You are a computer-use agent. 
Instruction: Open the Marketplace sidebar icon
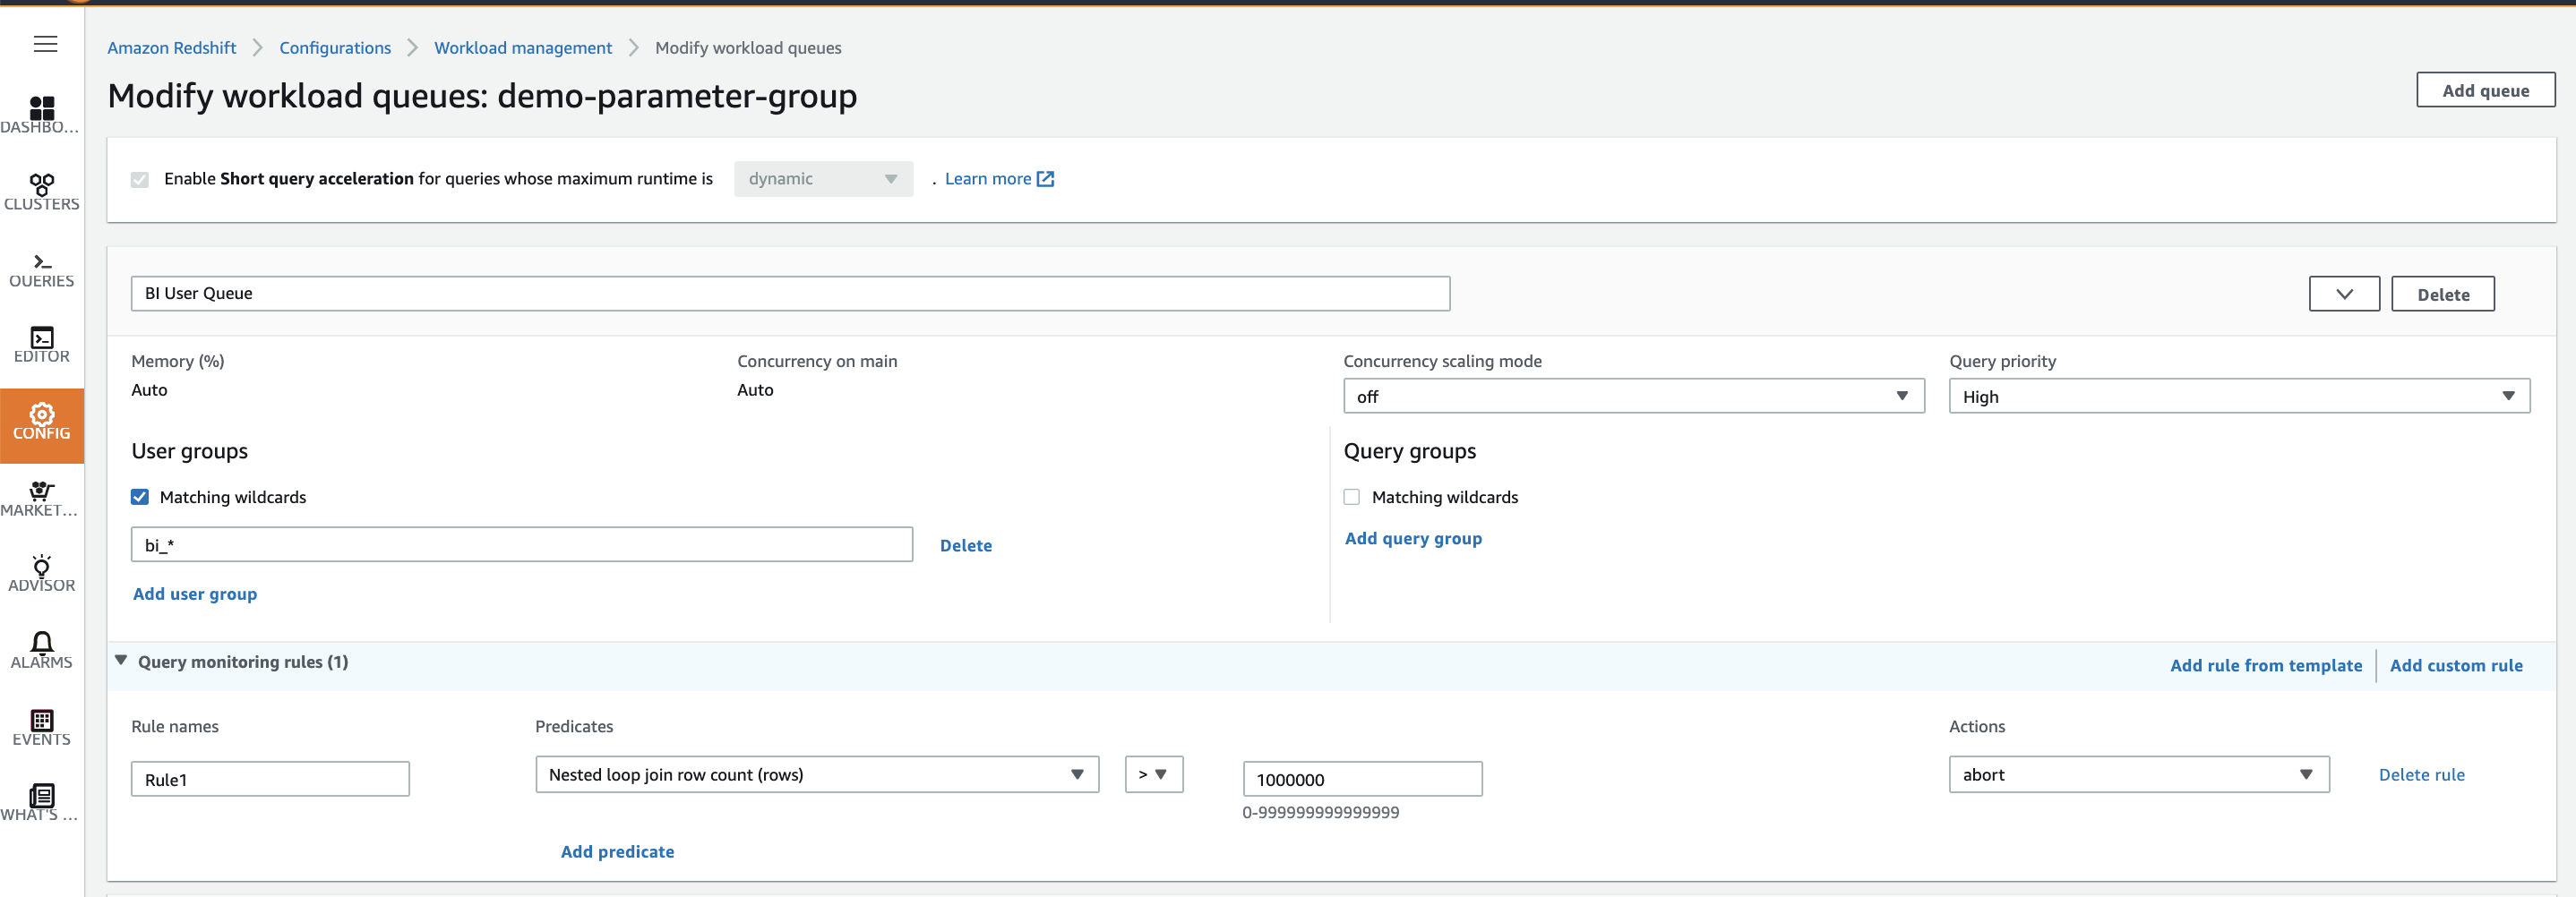click(x=42, y=490)
